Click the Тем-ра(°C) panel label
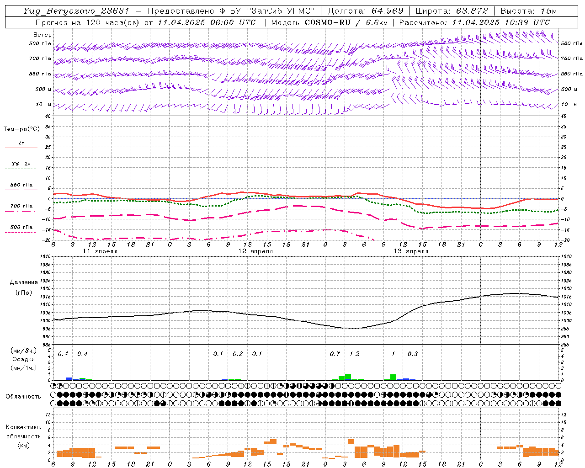 [x=21, y=129]
